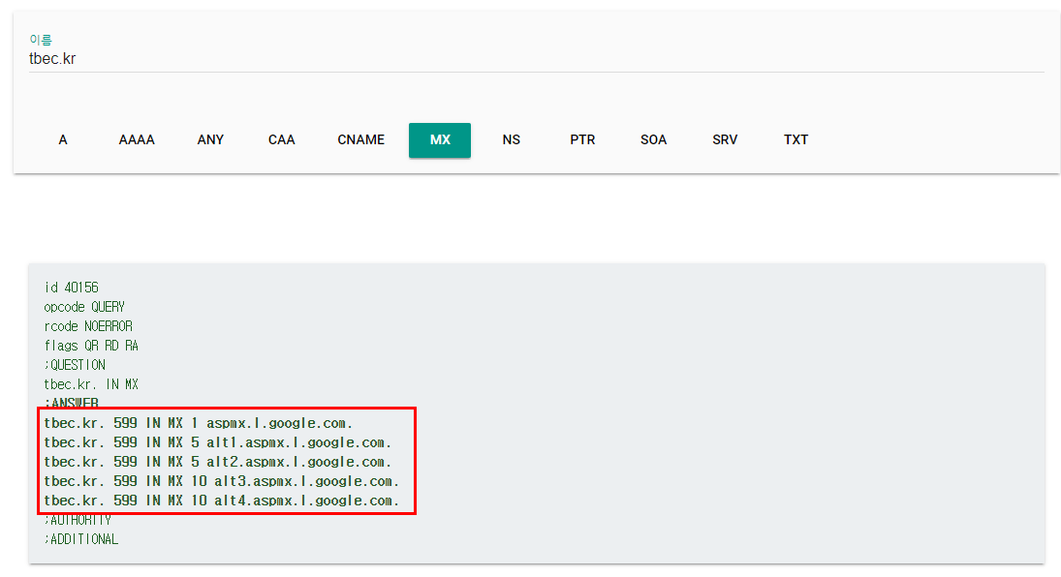Click the MX 5 alt1.aspmx.l.google.com record
The width and height of the screenshot is (1061, 577).
click(x=218, y=443)
